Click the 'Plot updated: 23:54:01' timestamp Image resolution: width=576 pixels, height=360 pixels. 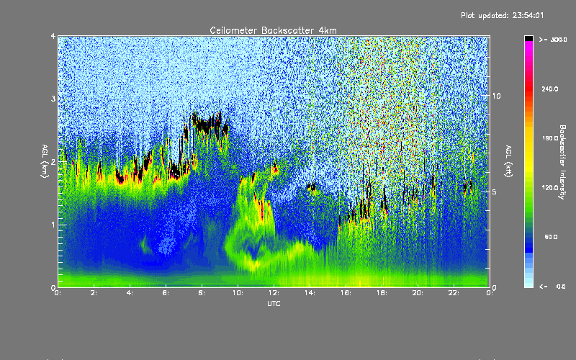click(502, 15)
